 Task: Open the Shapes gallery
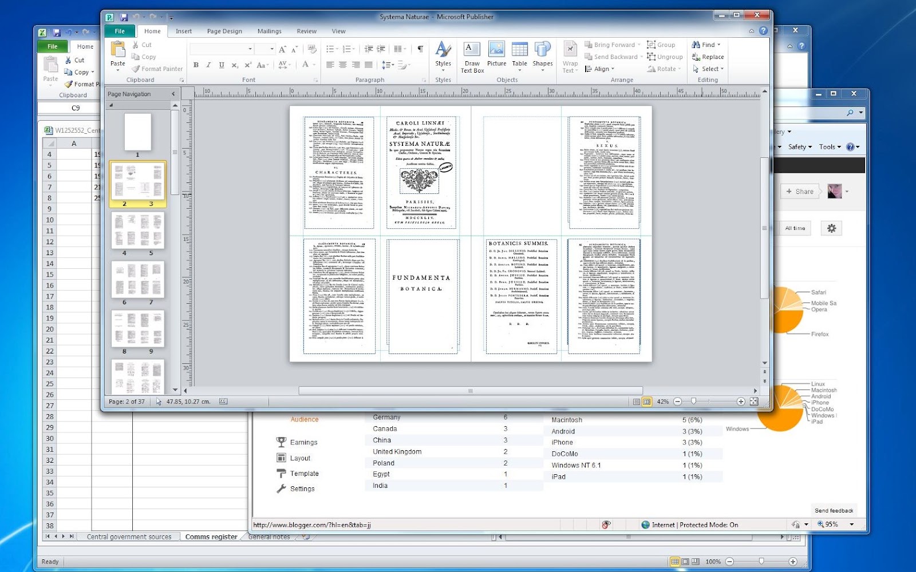543,55
